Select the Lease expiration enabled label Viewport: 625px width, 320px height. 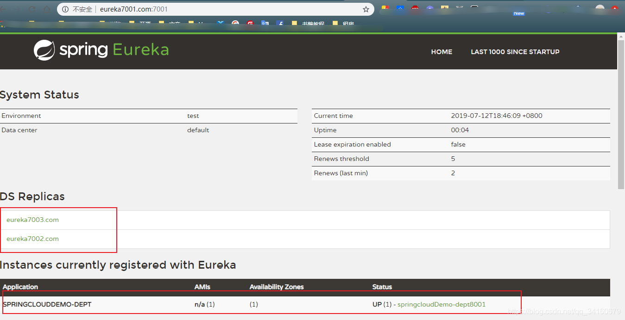(x=353, y=144)
